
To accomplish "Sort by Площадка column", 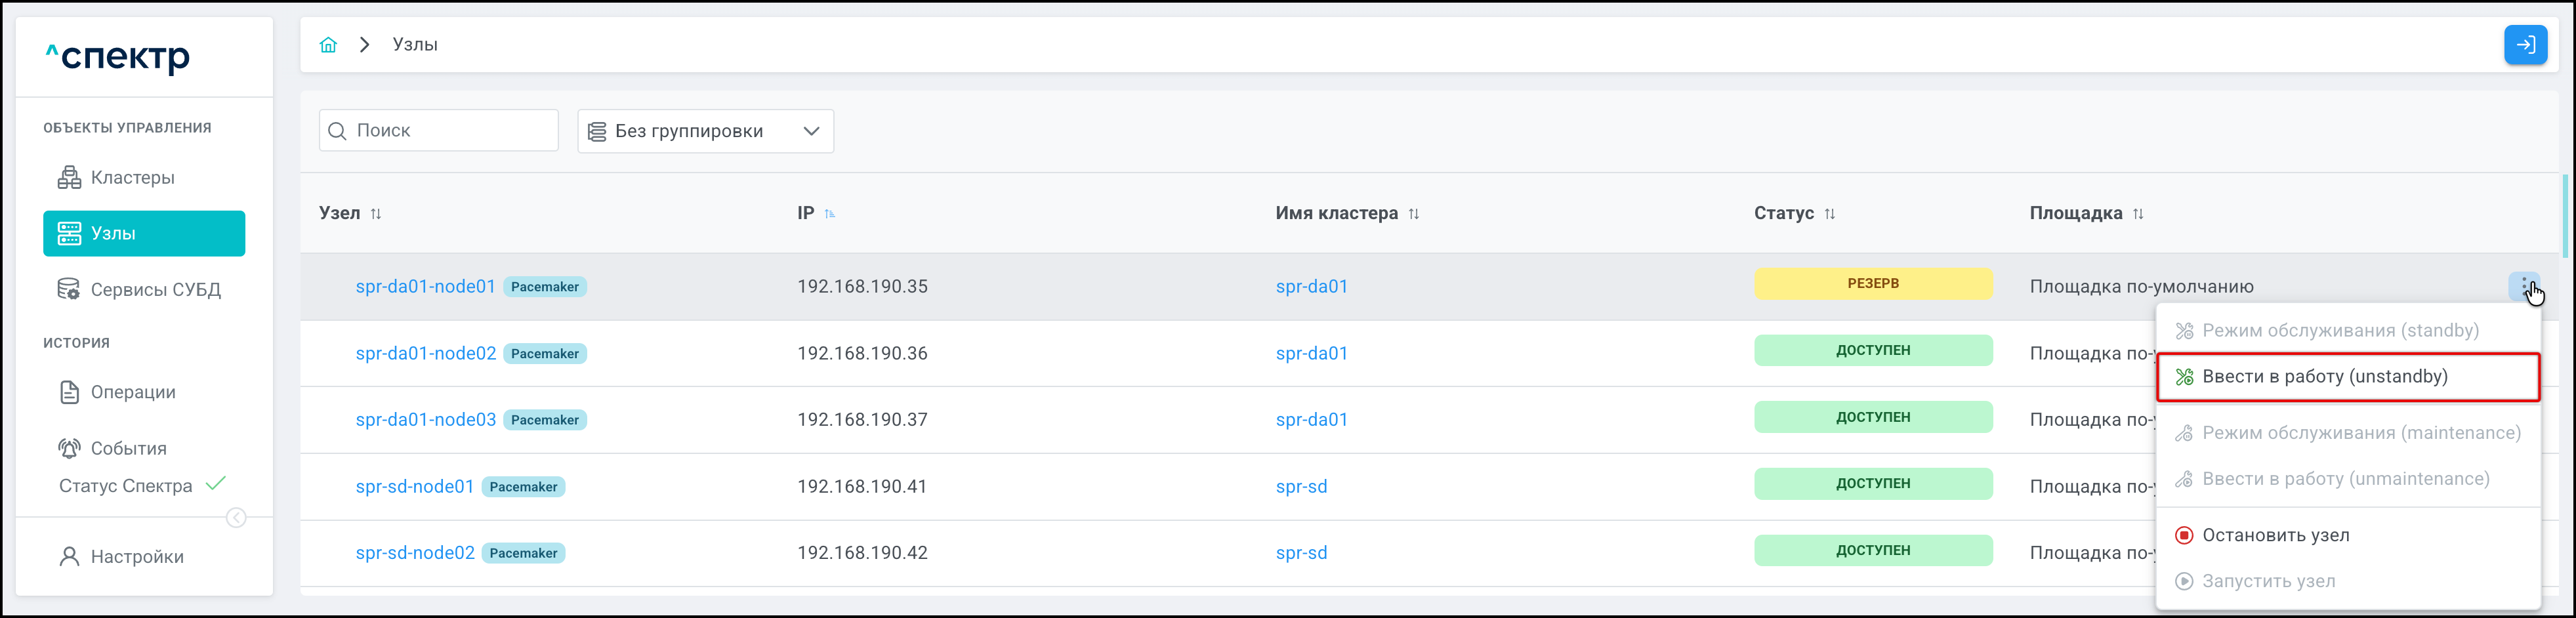I will pyautogui.click(x=2137, y=214).
